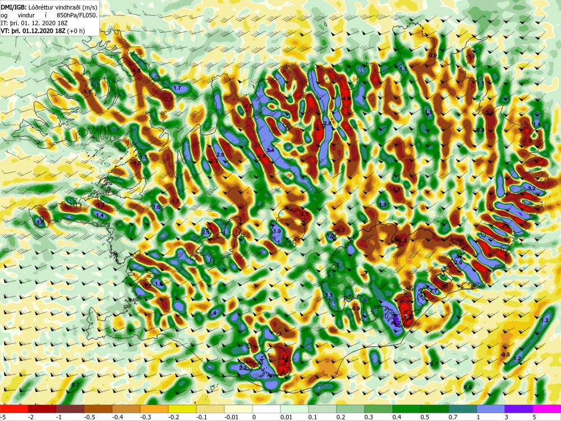Click the '-2.0' value label on the map

click(489, 113)
